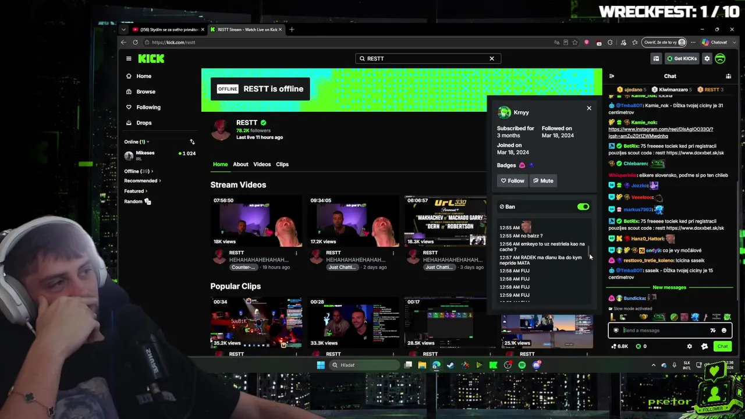Switch to the Home channel tab

click(x=220, y=164)
